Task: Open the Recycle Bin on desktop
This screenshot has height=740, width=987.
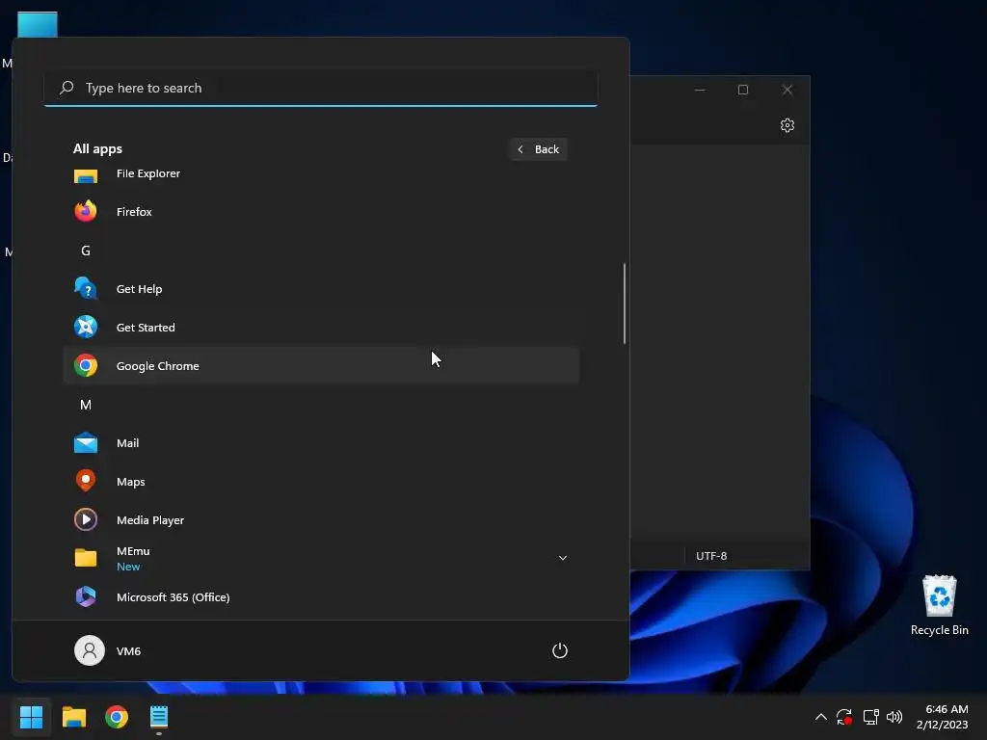Action: pyautogui.click(x=939, y=605)
